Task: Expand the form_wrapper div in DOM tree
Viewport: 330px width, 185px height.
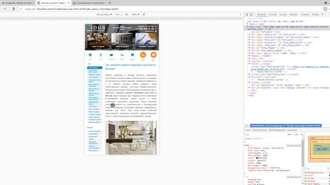Action: (x=250, y=48)
